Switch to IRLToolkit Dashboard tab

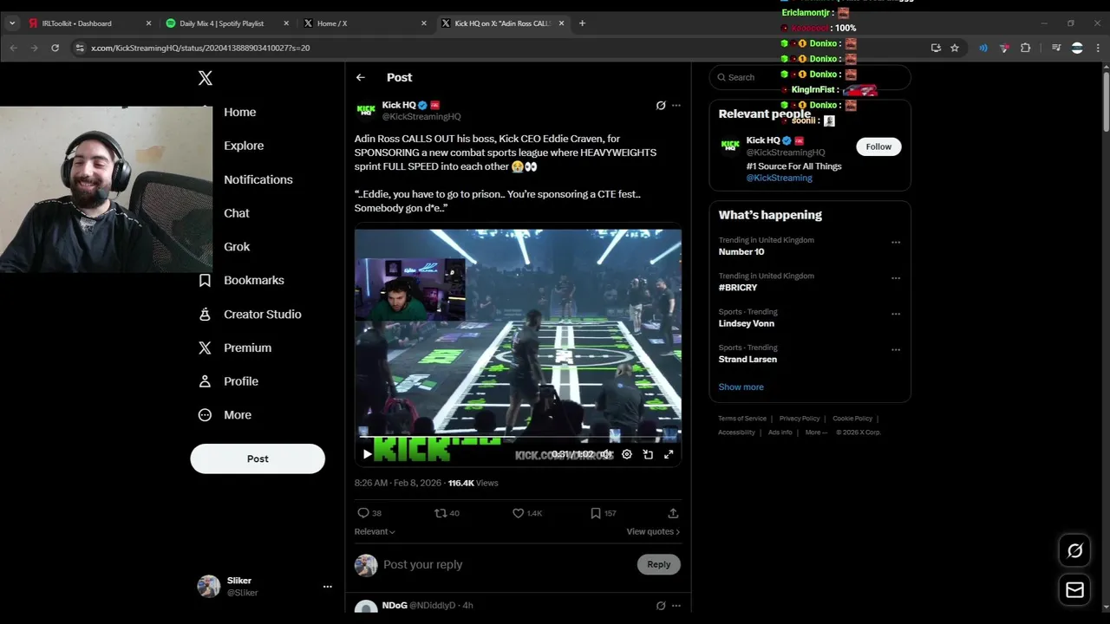point(91,23)
